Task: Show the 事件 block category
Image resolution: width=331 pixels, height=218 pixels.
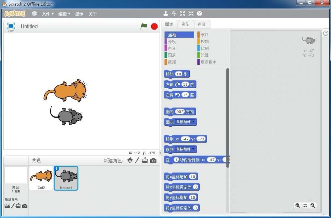Action: tap(205, 34)
